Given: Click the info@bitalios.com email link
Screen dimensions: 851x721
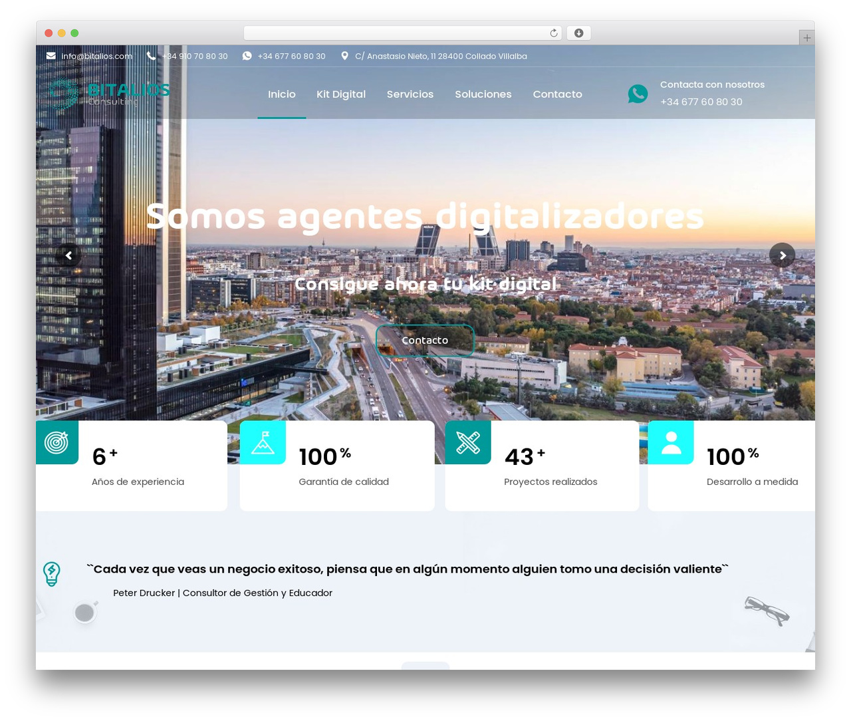Looking at the screenshot, I should coord(97,57).
